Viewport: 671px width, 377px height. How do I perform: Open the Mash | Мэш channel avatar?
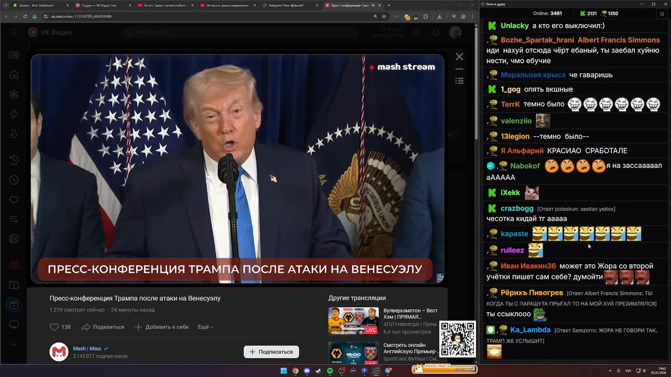click(x=59, y=352)
